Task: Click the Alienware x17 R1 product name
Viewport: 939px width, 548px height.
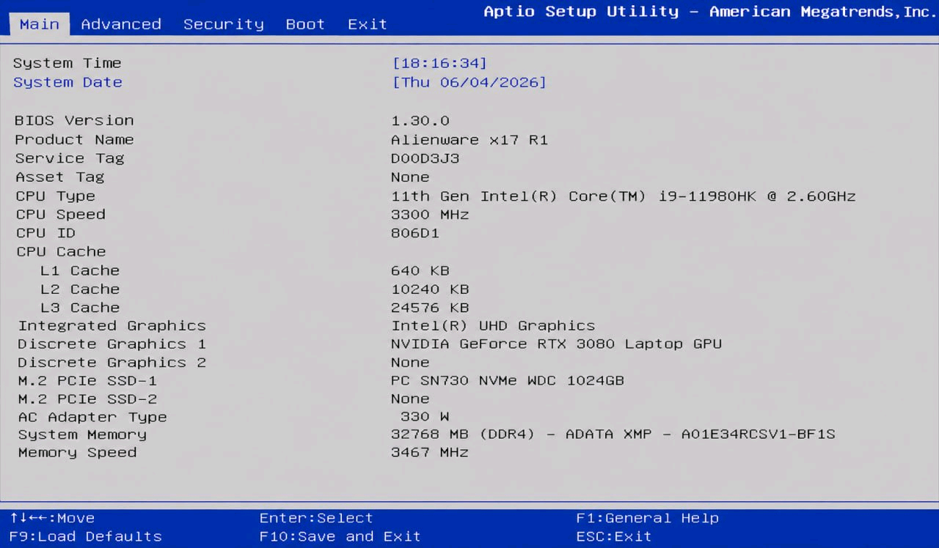Action: click(469, 139)
